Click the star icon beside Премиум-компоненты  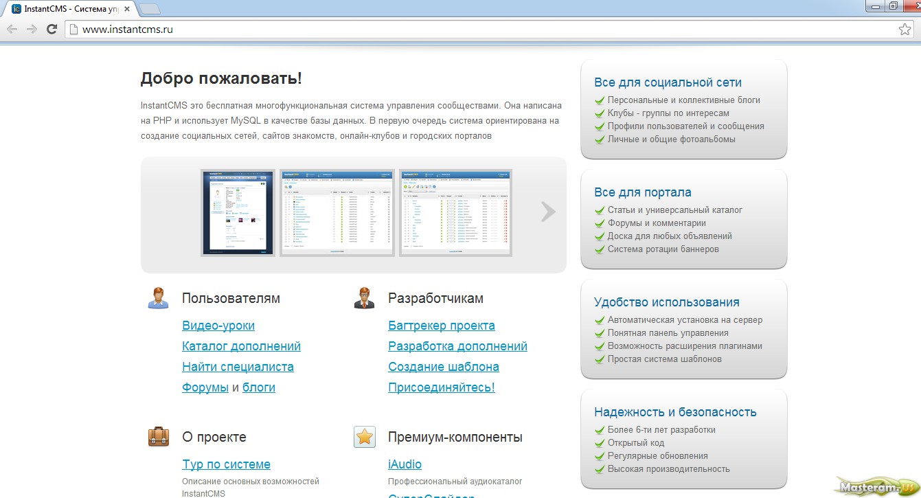[x=365, y=437]
